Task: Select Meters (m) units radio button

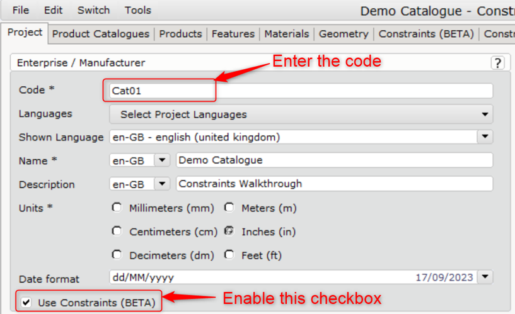Action: tap(229, 208)
